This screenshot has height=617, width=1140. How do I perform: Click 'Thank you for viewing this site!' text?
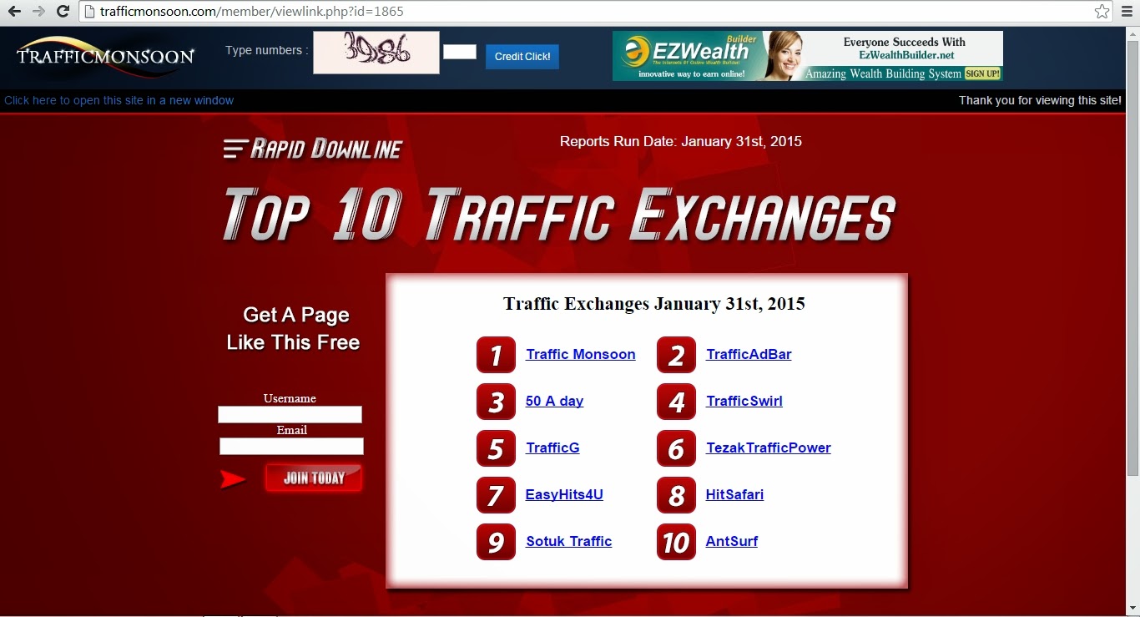click(1040, 100)
